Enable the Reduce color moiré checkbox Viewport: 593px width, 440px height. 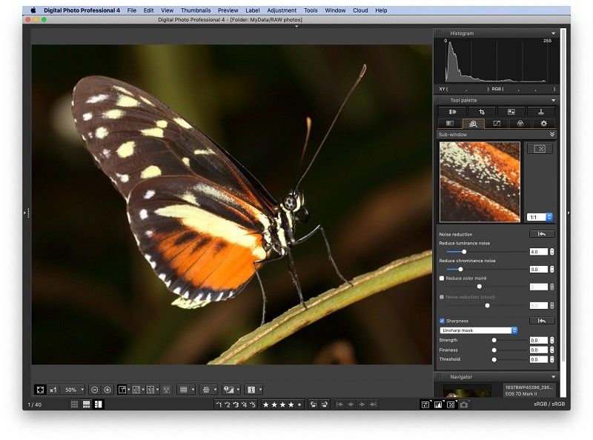(x=440, y=277)
